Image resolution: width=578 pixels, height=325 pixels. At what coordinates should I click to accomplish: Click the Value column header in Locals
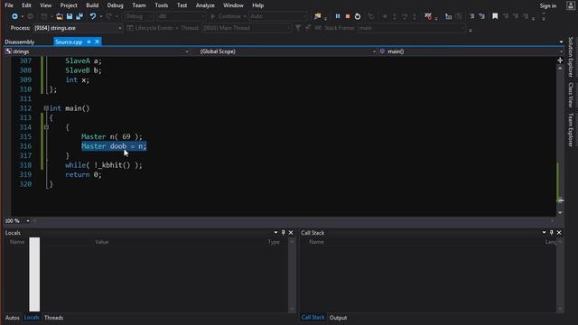102,242
